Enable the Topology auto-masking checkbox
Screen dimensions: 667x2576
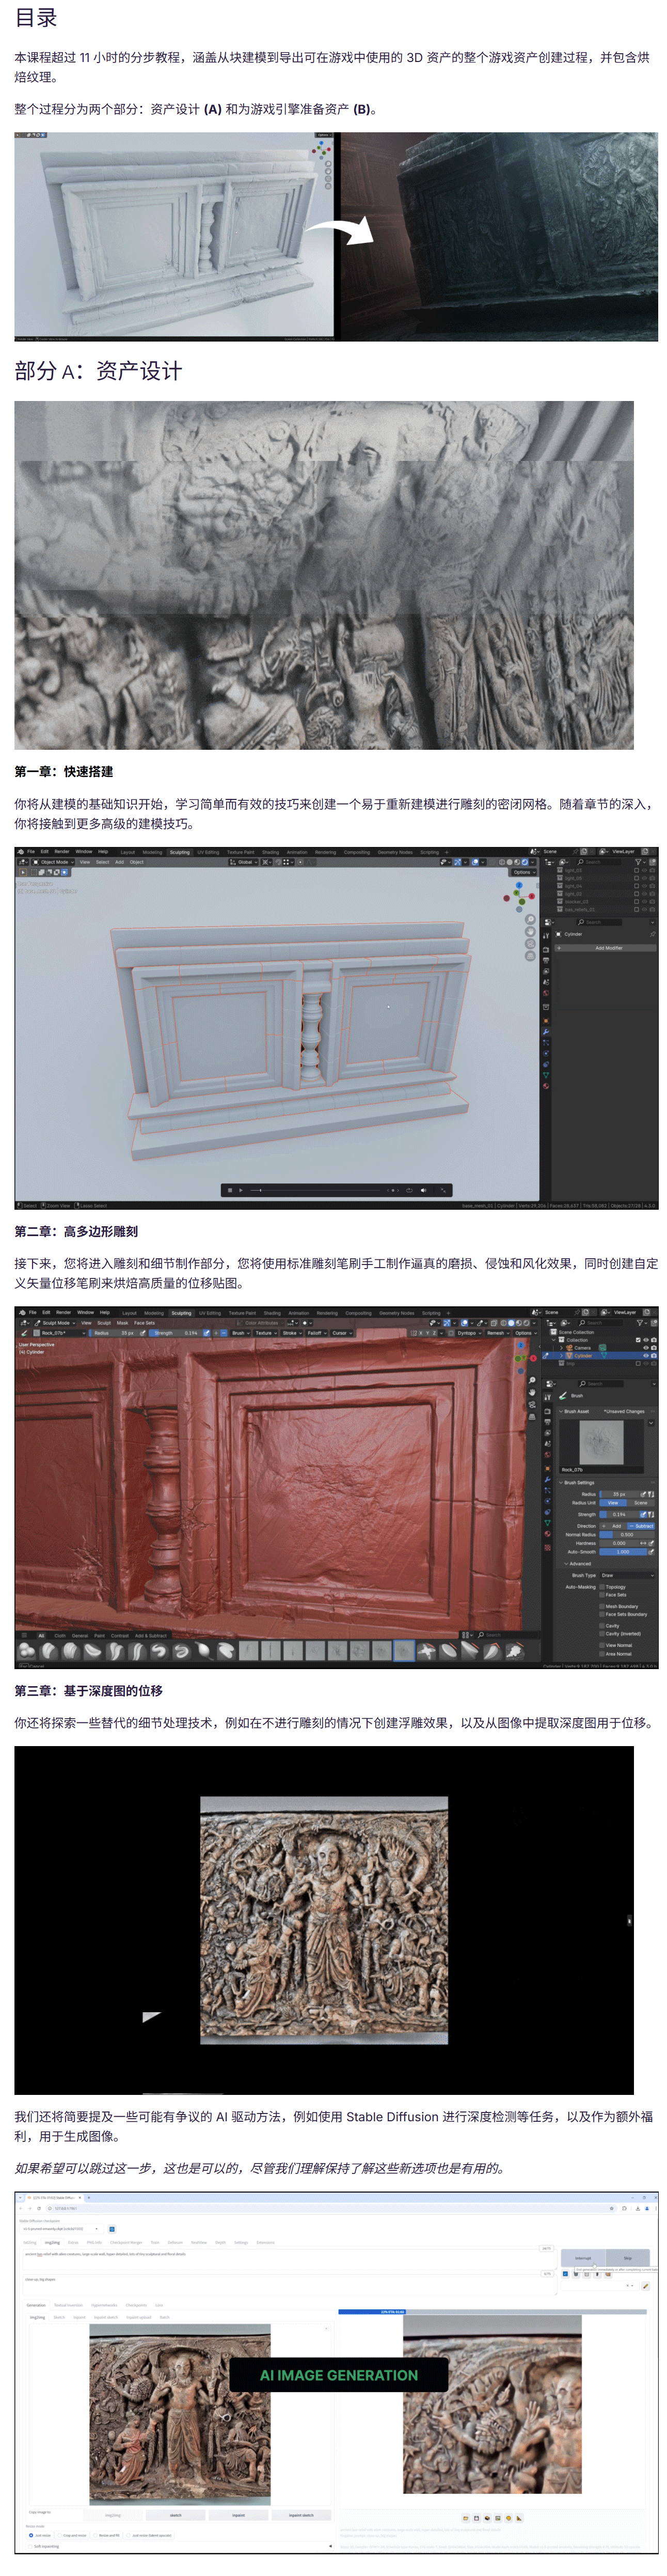click(602, 1587)
